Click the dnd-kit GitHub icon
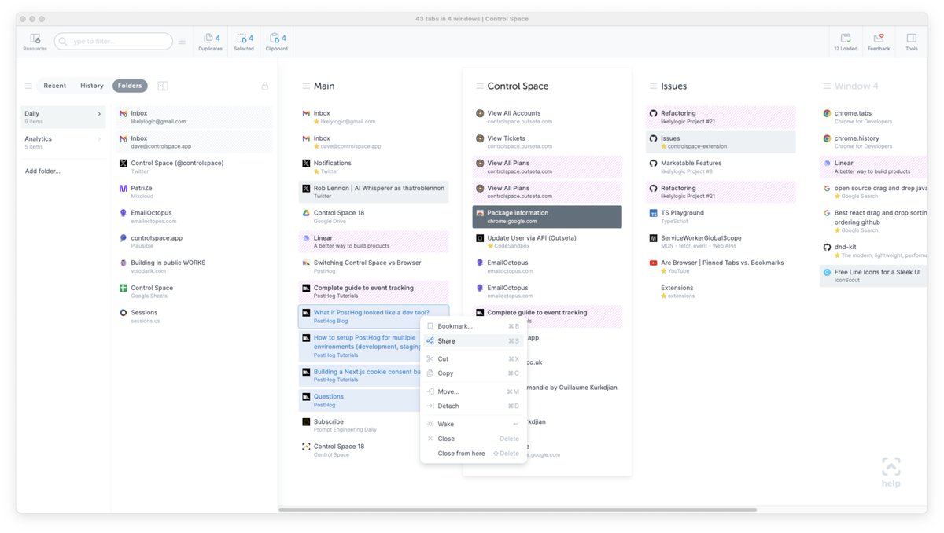 (x=827, y=247)
